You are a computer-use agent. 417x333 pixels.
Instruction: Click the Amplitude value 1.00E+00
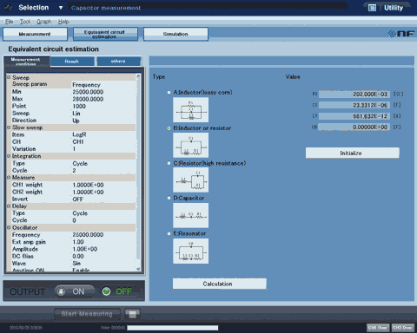pyautogui.click(x=85, y=249)
